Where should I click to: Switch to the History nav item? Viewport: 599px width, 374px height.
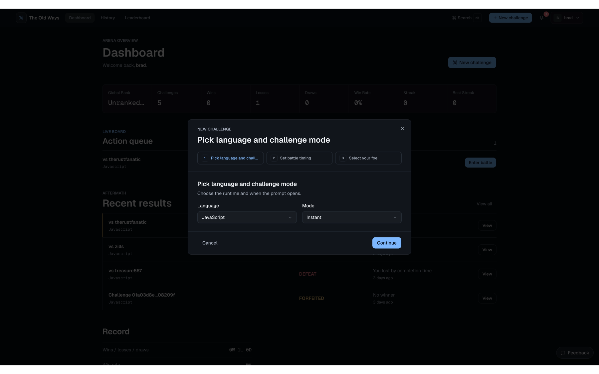click(x=108, y=18)
